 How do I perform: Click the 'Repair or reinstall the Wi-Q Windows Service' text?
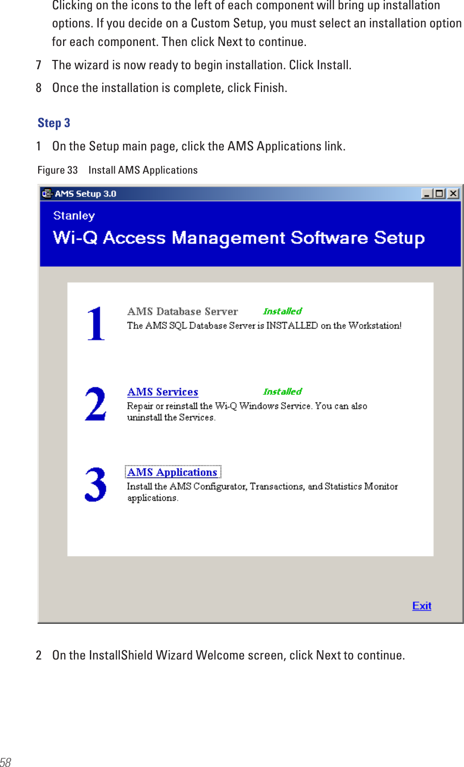(247, 411)
